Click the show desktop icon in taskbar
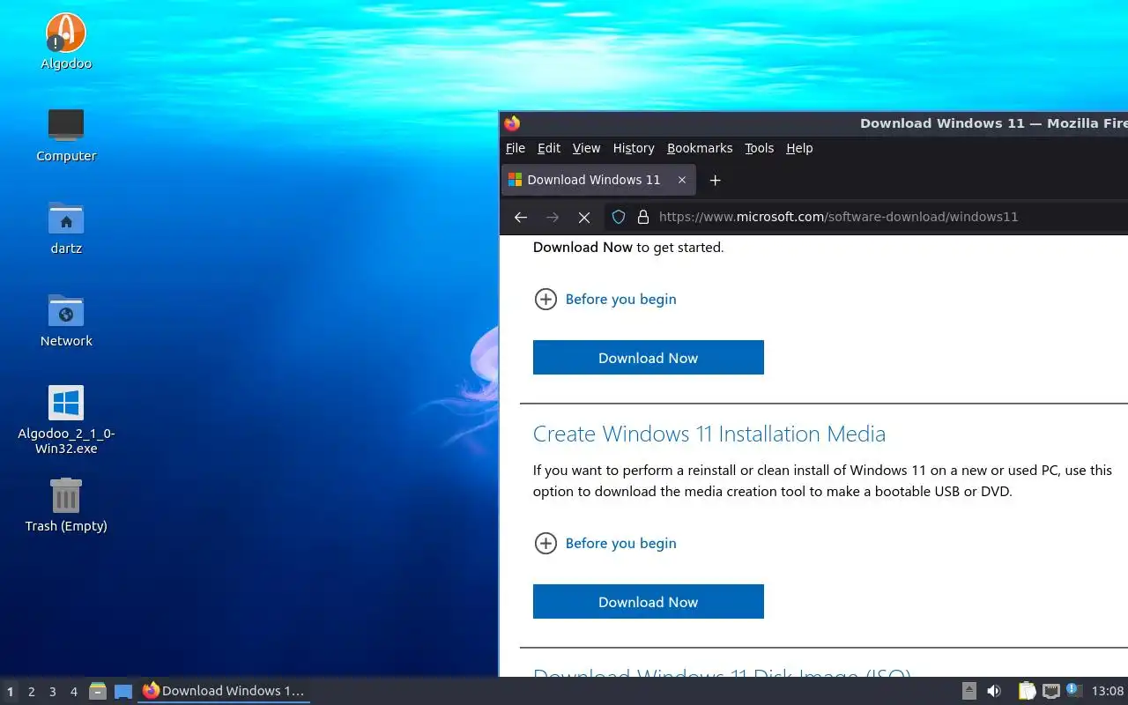This screenshot has width=1128, height=705. (x=123, y=691)
